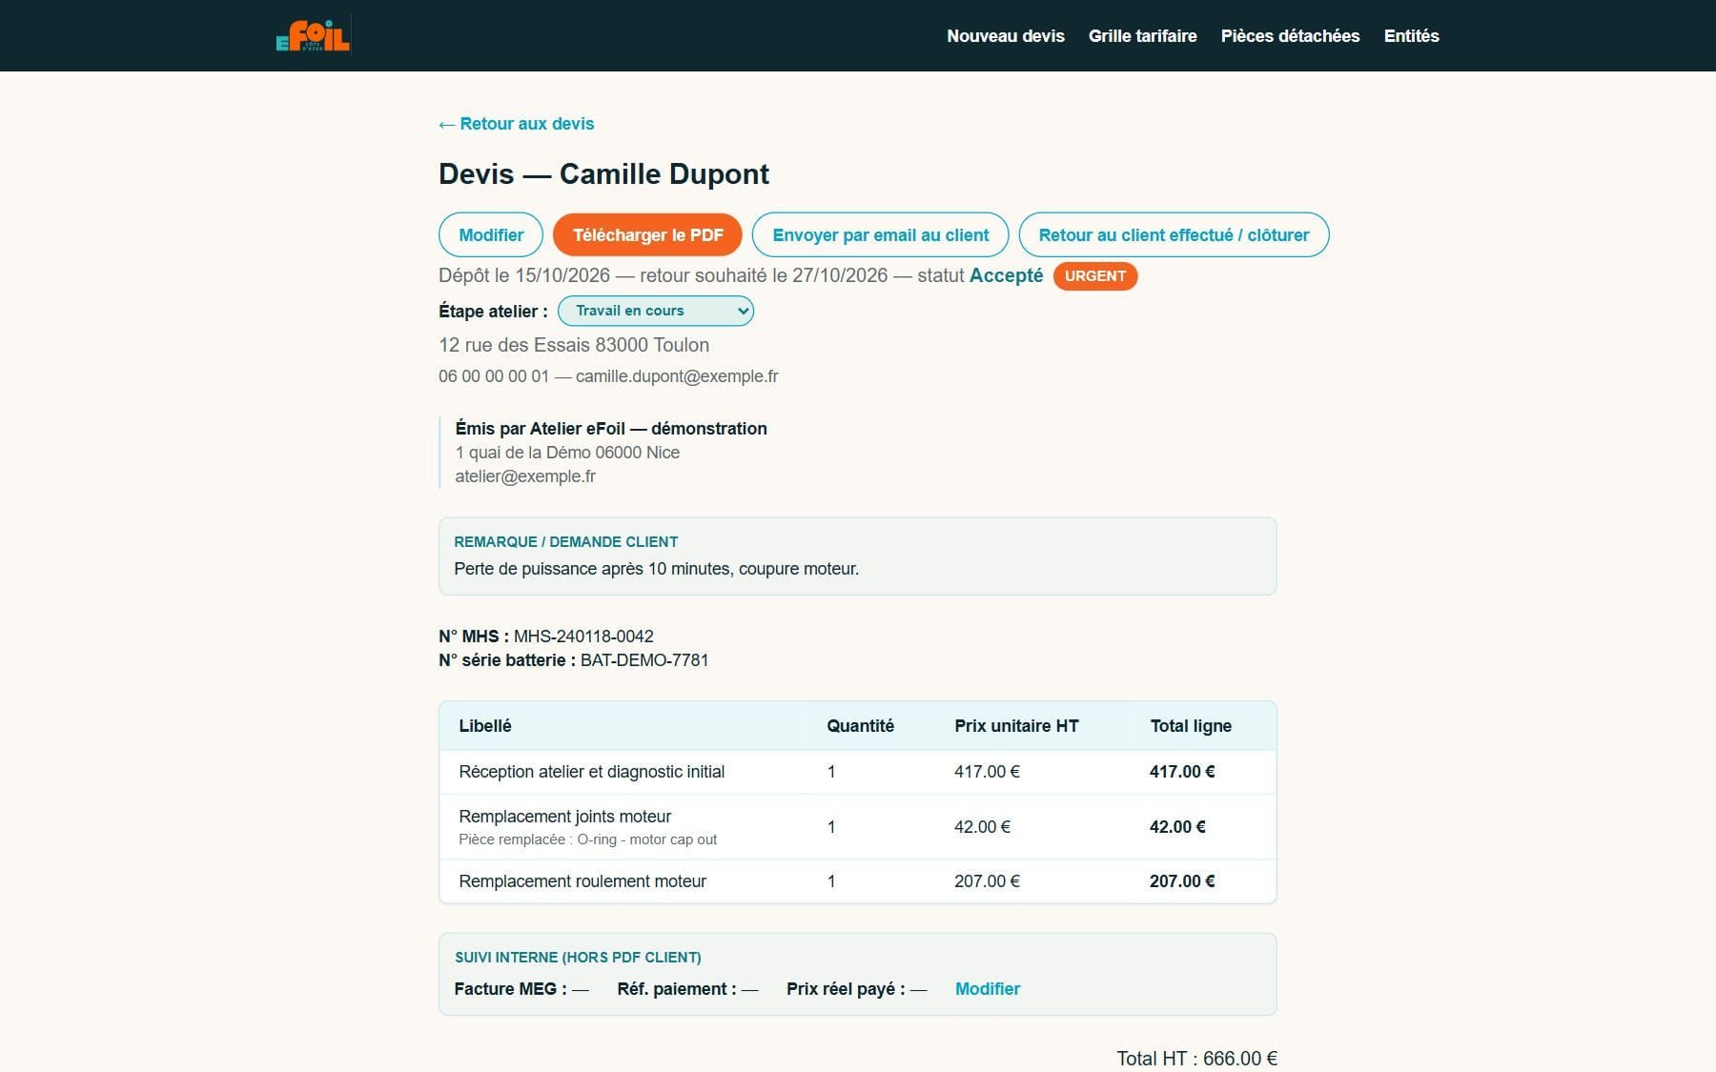
Task: Select the Réception atelier et diagnostic row
Action: tap(857, 772)
